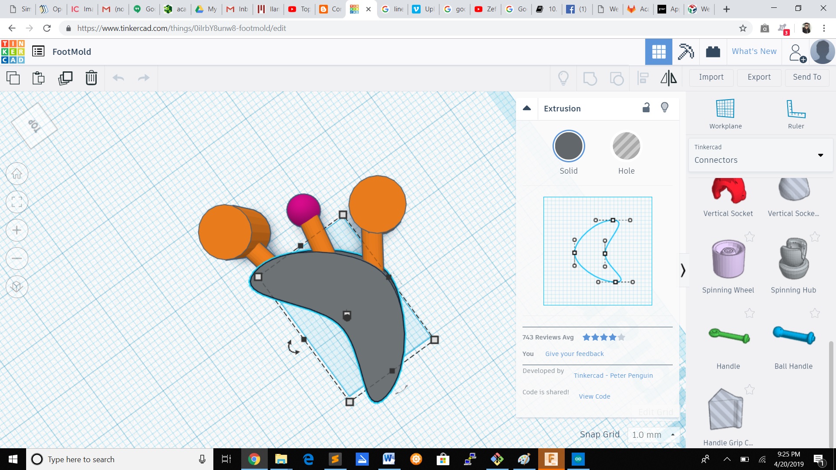The height and width of the screenshot is (470, 836).
Task: Open the Snap Grid size dropdown
Action: (653, 434)
